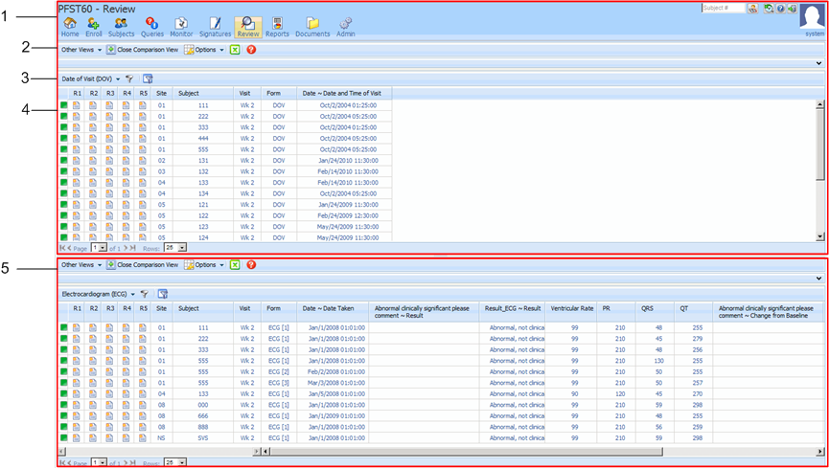
Task: Toggle R1 review icon for subject 222 ECG row
Action: tap(78, 339)
